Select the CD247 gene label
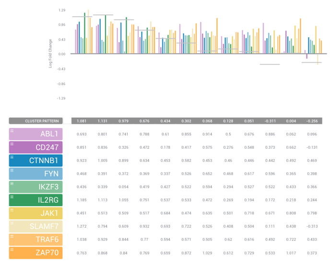The image size is (330, 264). (35, 147)
